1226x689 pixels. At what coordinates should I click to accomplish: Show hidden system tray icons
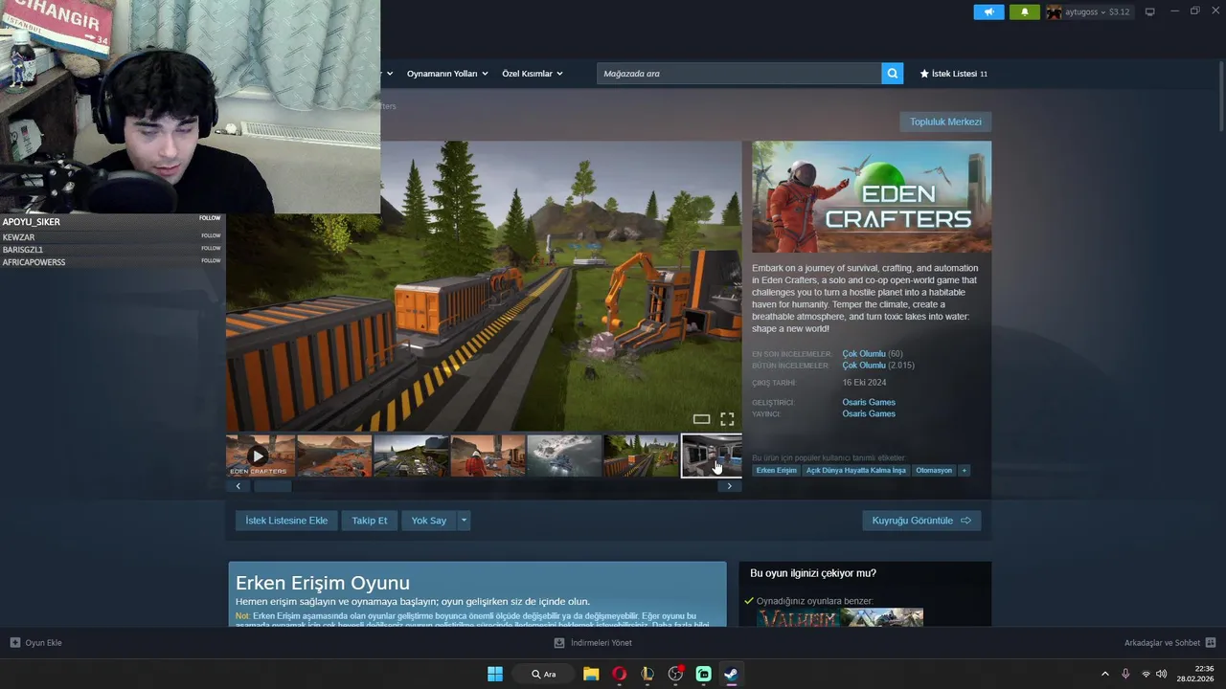pos(1104,674)
